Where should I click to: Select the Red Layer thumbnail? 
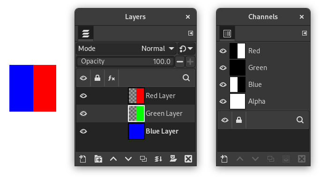pos(136,96)
